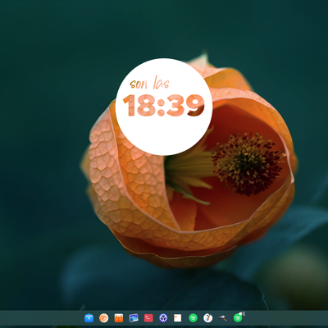328x328 pixels.
Task: Launch the red terminal icon
Action: pos(148,318)
